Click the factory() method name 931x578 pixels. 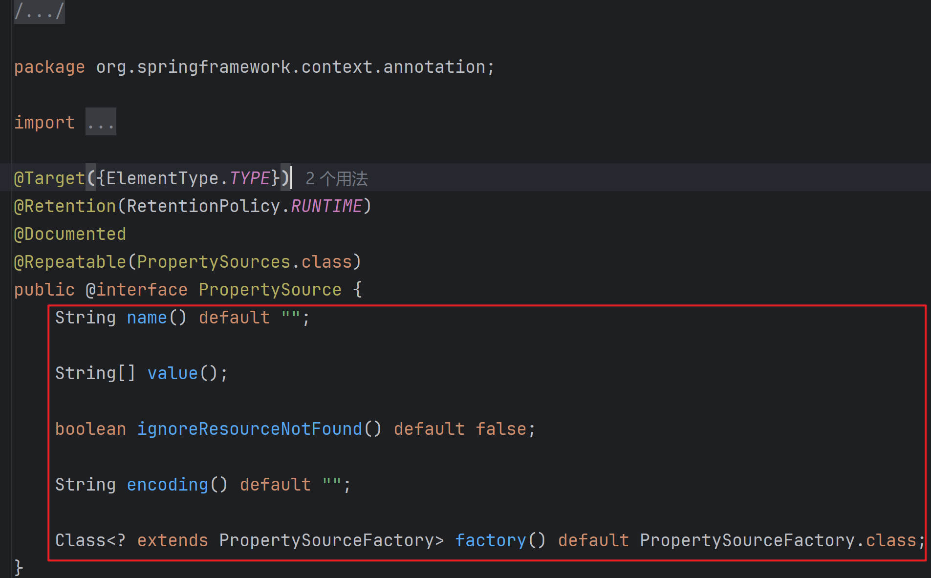click(x=490, y=540)
